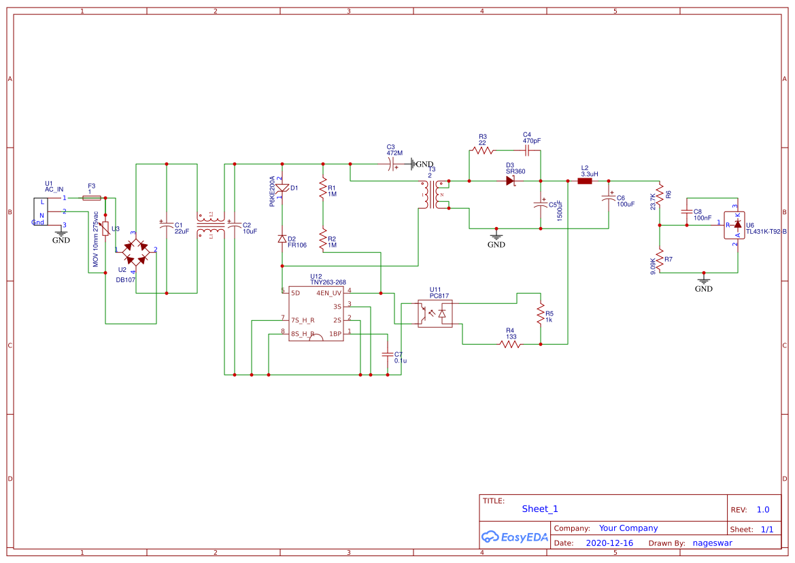The width and height of the screenshot is (795, 563).
Task: Click electrolytic capacitor C5 1500uF
Action: tap(541, 204)
